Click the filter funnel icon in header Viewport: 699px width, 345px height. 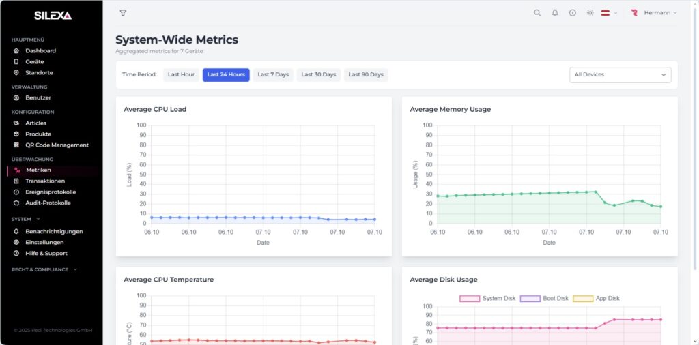(x=123, y=13)
